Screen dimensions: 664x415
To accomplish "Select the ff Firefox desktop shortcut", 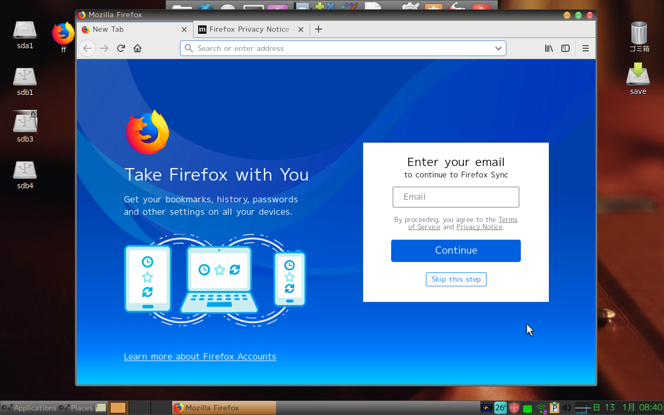I will point(63,37).
